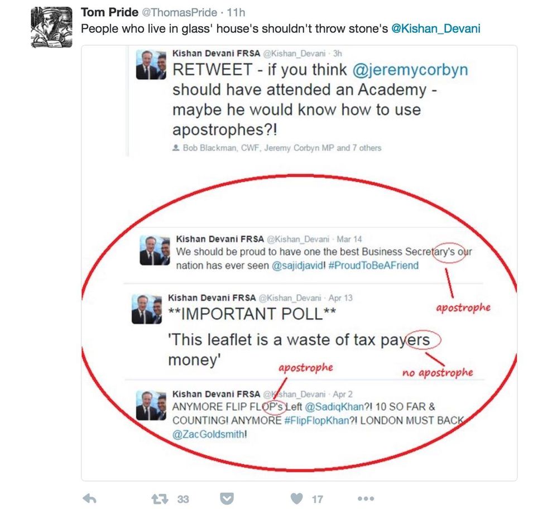The height and width of the screenshot is (515, 547).
Task: Click the Tom Pride display name
Action: click(109, 12)
